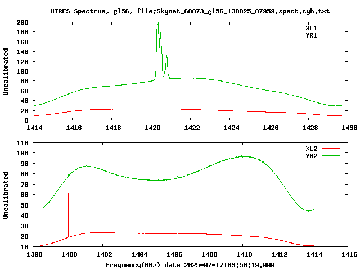360x270 pixels.
Task: Click the 1410 tick label on bottom plot
Action: [244, 254]
